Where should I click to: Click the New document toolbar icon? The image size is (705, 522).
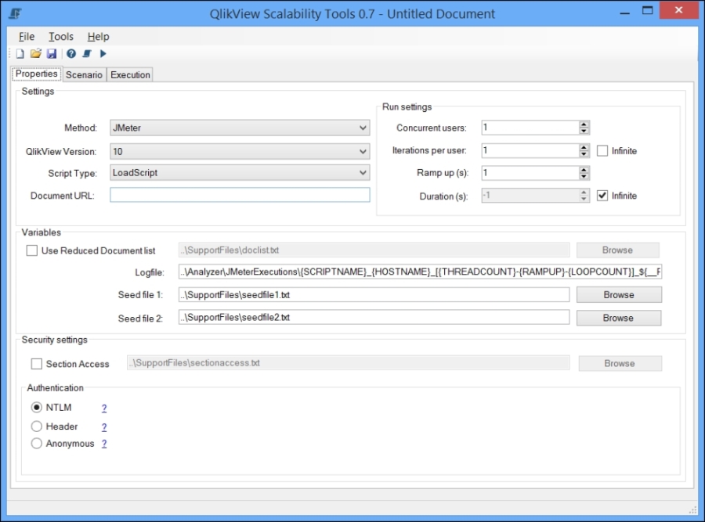20,54
